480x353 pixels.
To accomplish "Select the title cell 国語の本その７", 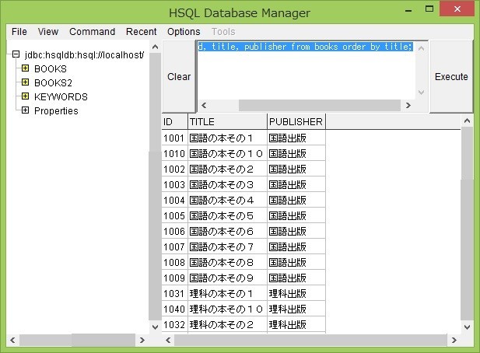I will [227, 246].
